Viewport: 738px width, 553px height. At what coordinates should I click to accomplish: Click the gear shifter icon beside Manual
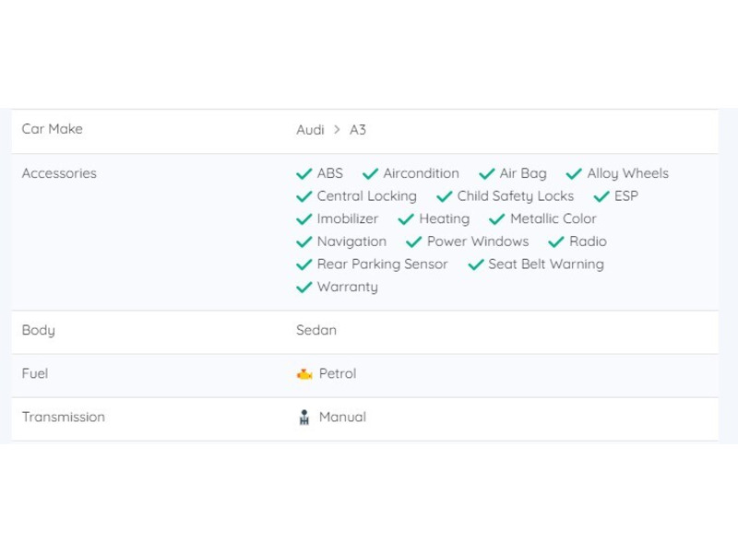point(304,418)
